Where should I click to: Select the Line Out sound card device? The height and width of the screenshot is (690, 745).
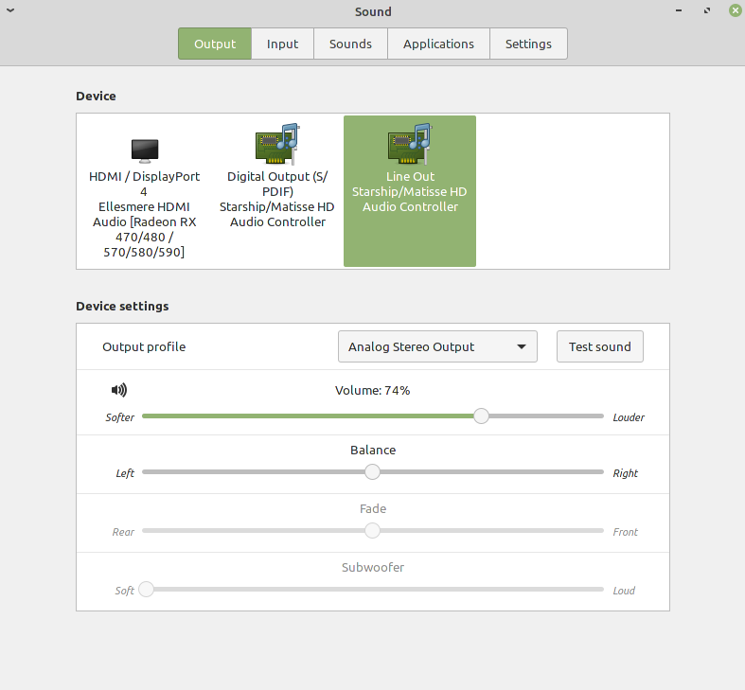point(410,191)
